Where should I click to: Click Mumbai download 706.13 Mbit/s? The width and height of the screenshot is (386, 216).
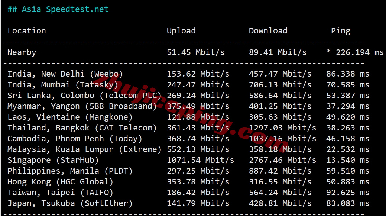(280, 85)
